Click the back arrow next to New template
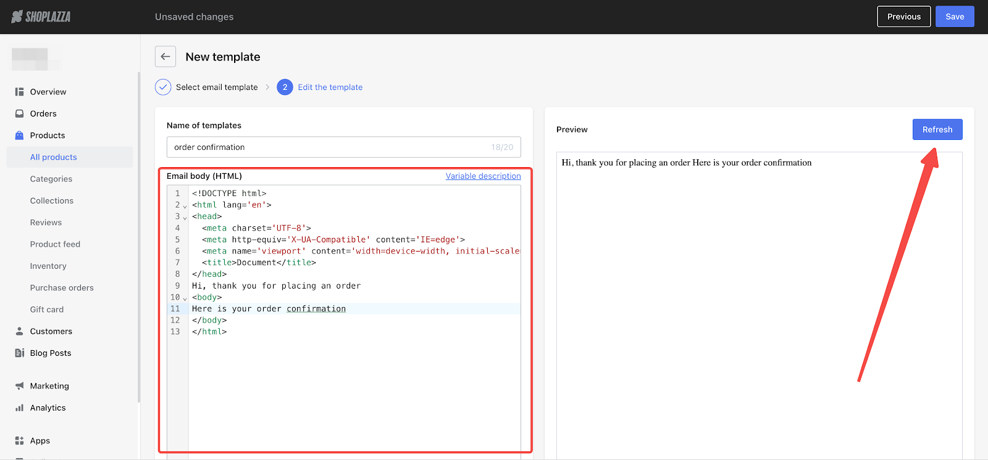Viewport: 988px width, 460px height. click(x=165, y=57)
